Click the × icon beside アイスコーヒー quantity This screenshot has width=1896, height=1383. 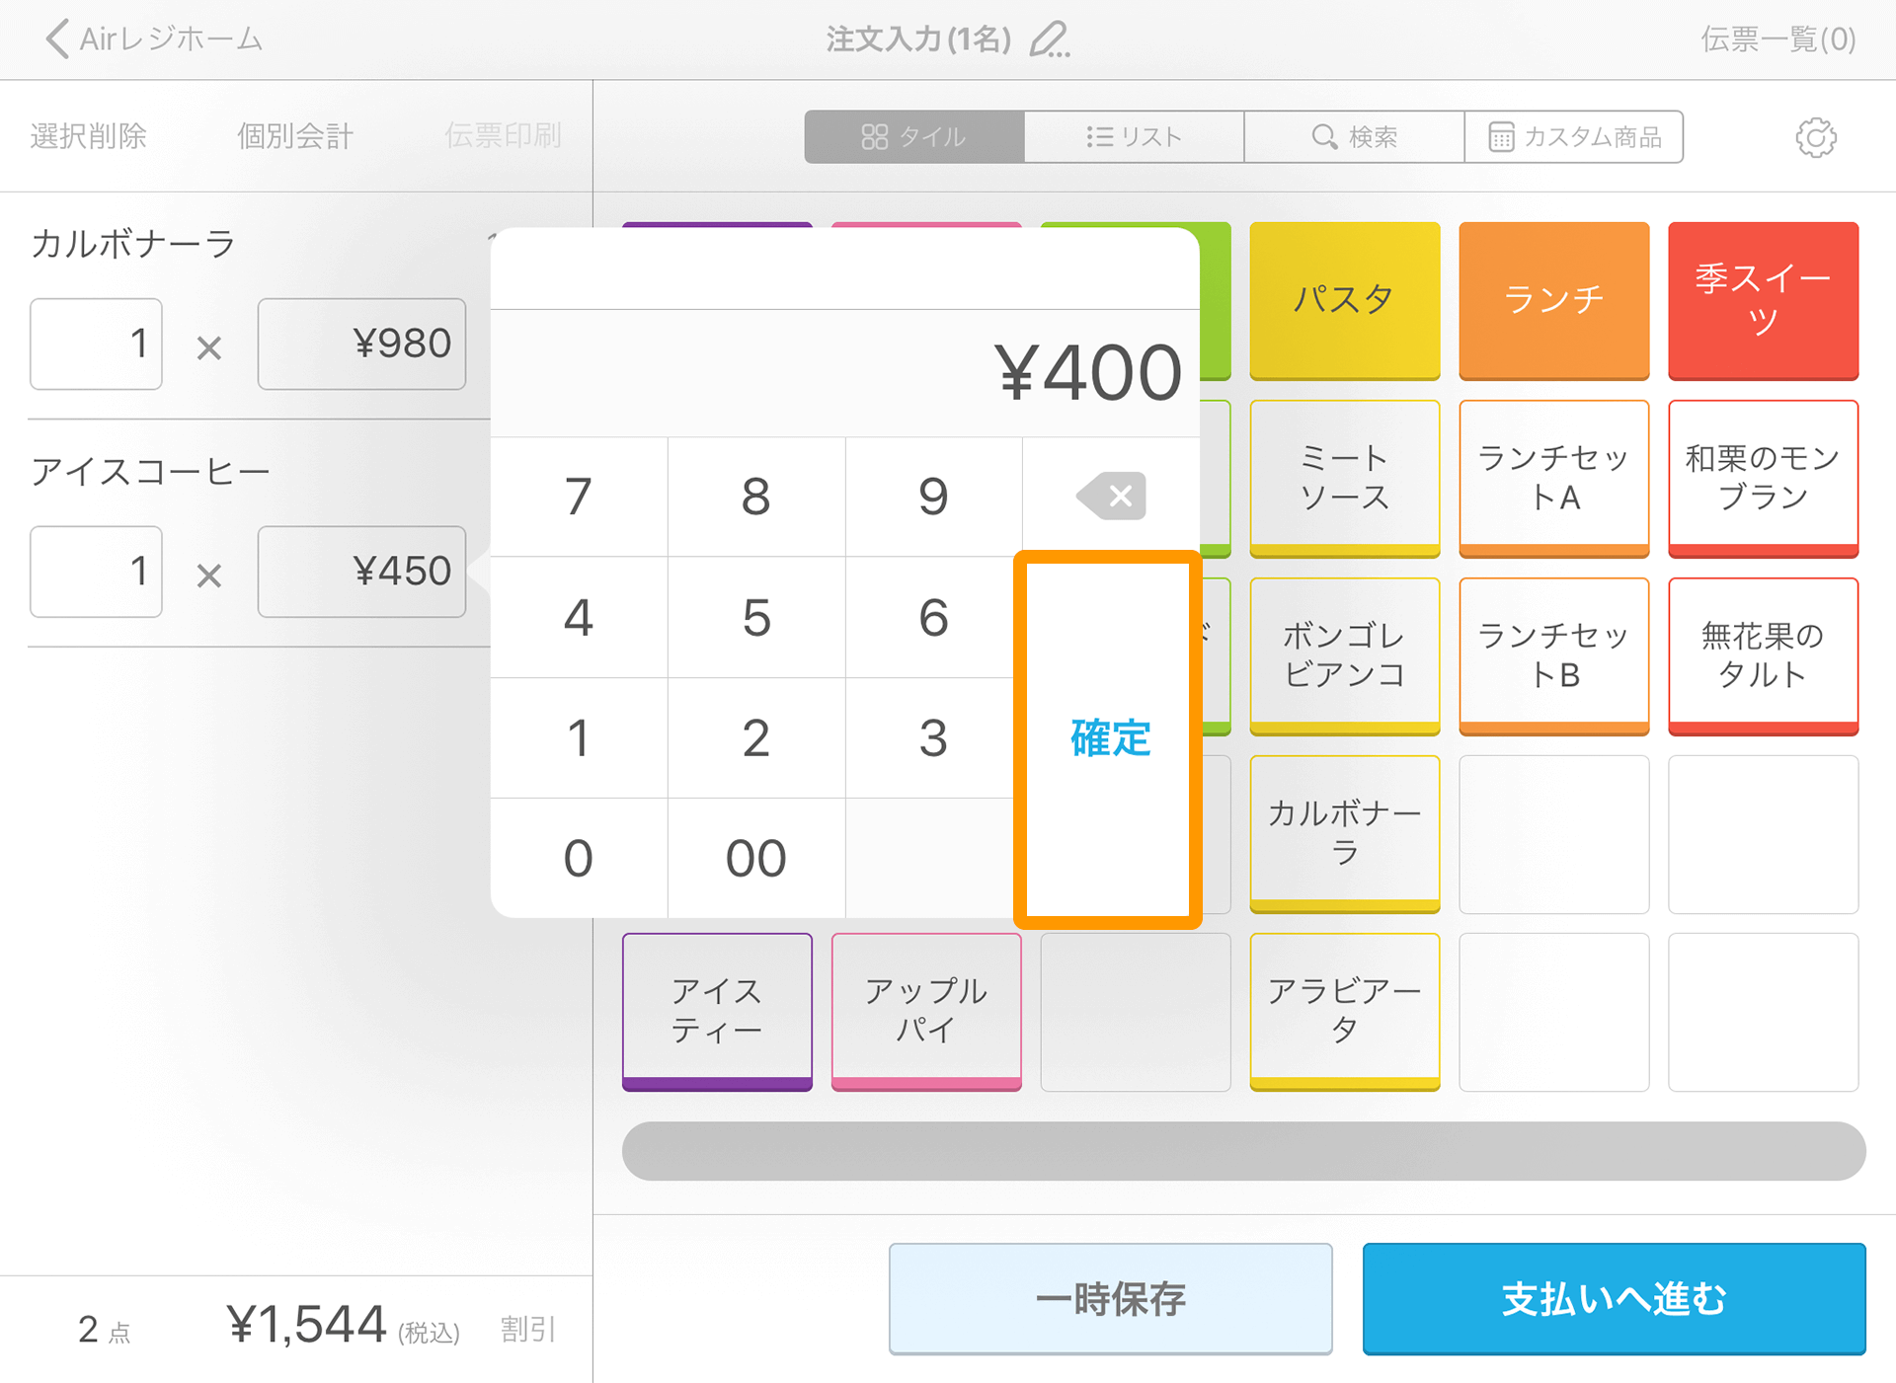(209, 576)
